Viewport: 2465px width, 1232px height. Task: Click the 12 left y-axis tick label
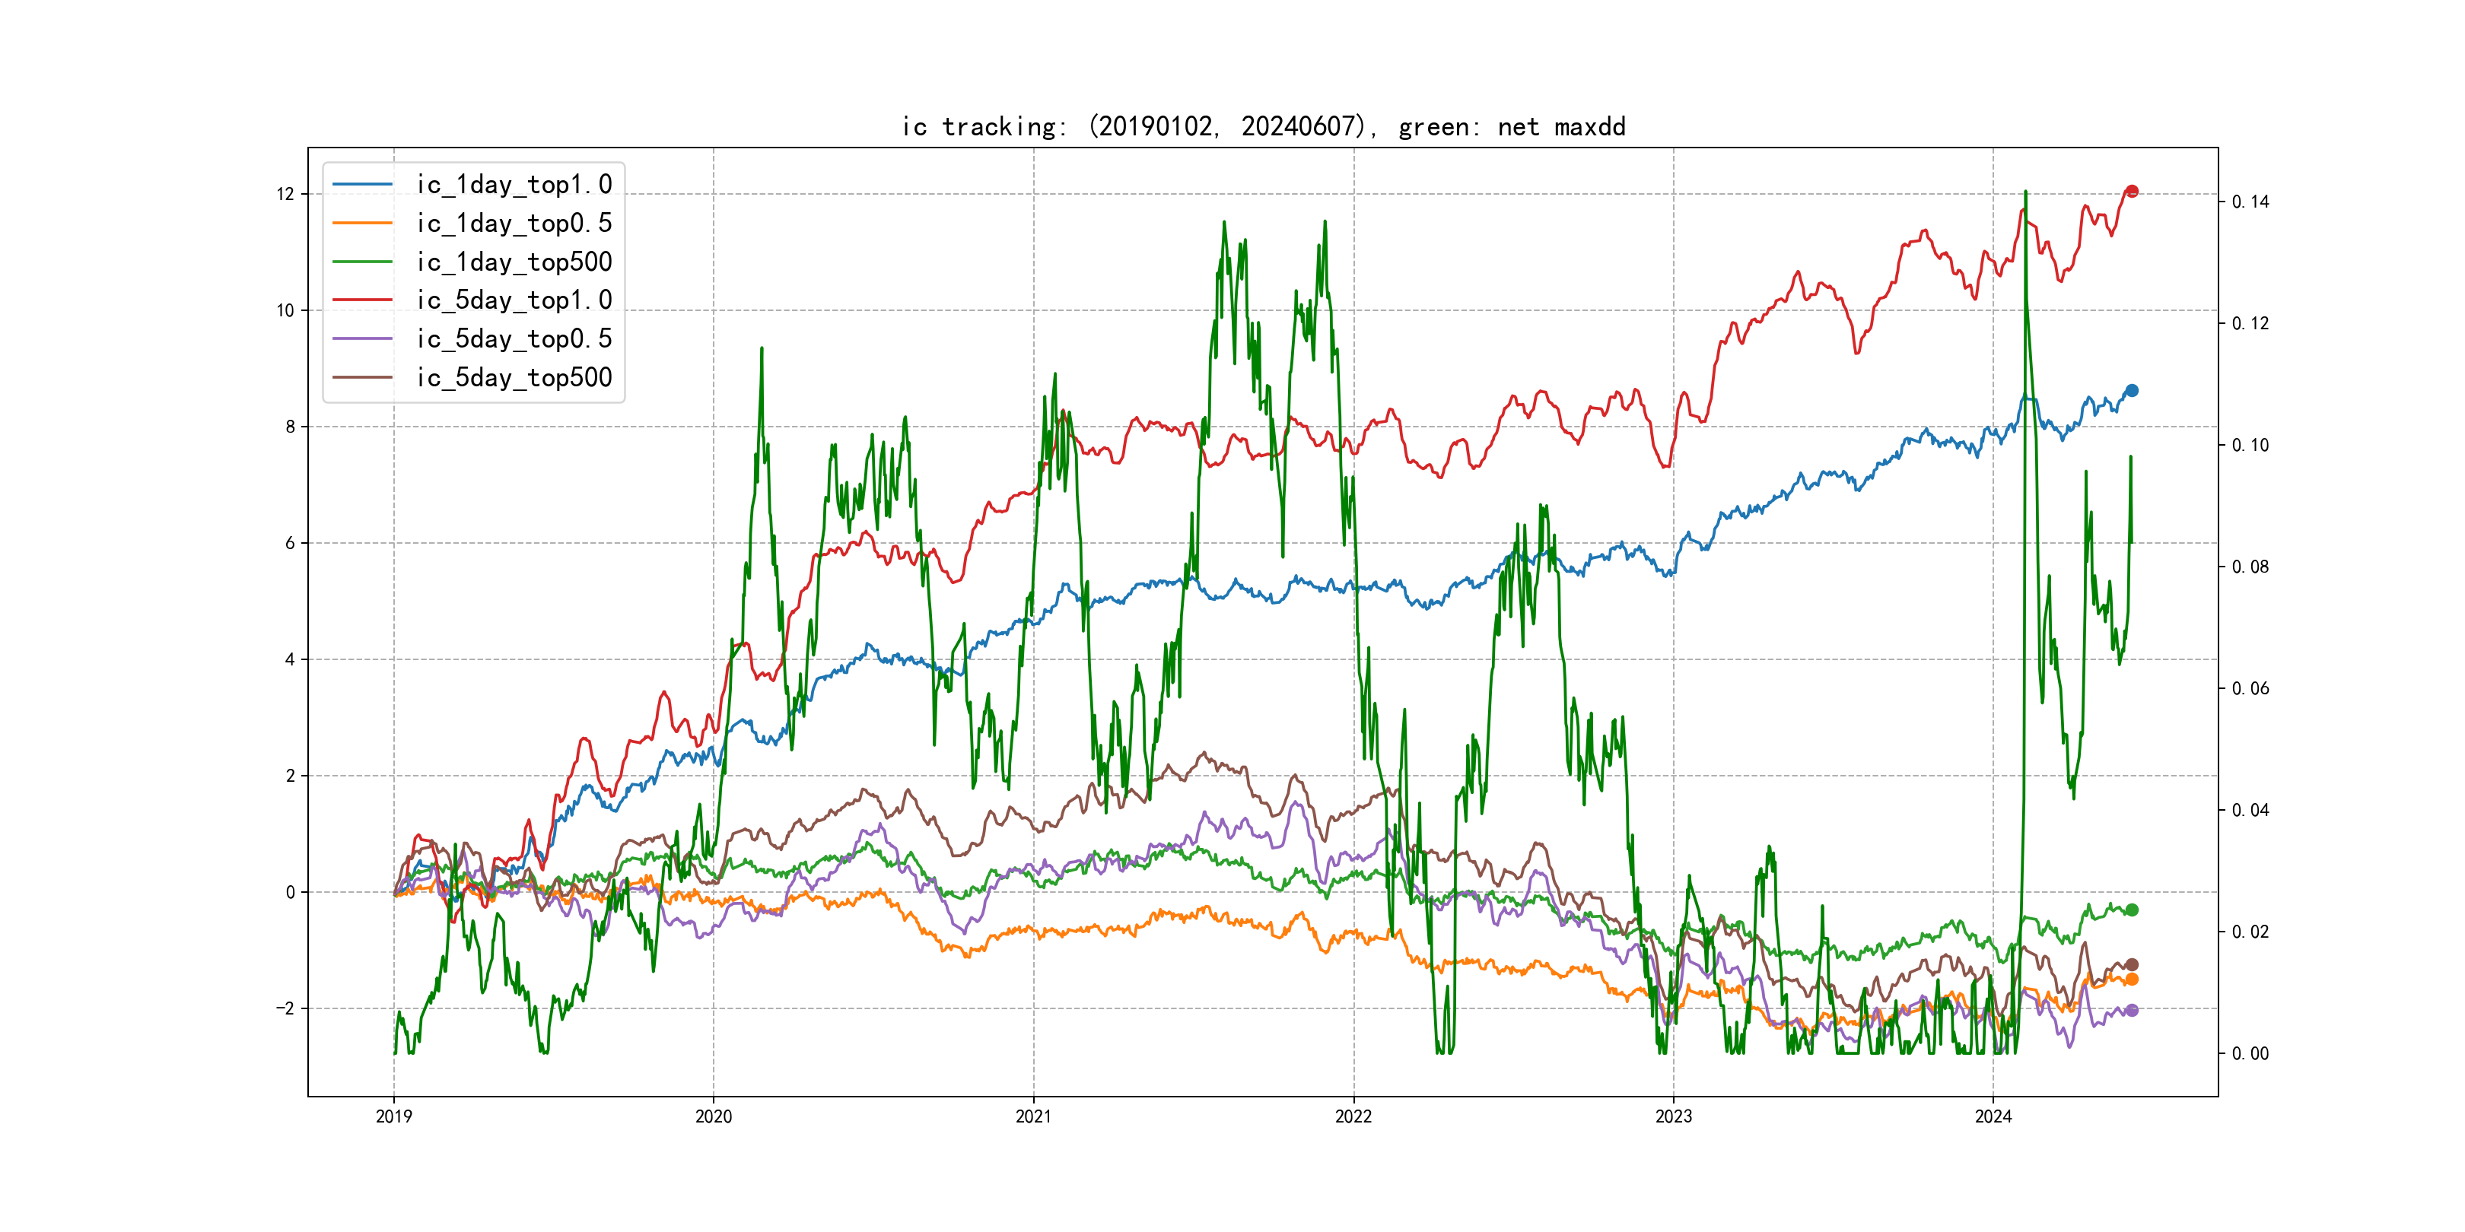[x=285, y=194]
